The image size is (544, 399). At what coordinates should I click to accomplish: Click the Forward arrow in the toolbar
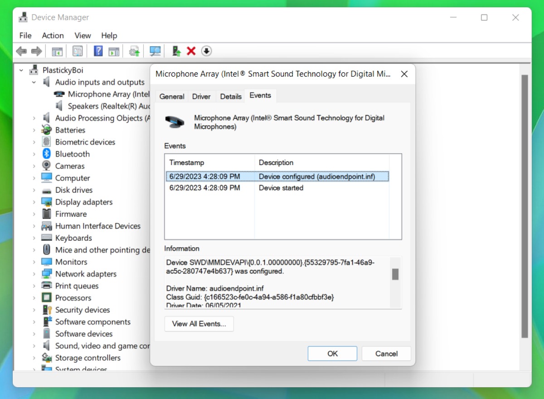(x=36, y=51)
